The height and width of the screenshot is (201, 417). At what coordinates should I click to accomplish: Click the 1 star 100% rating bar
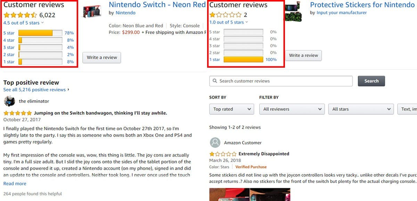tap(243, 59)
